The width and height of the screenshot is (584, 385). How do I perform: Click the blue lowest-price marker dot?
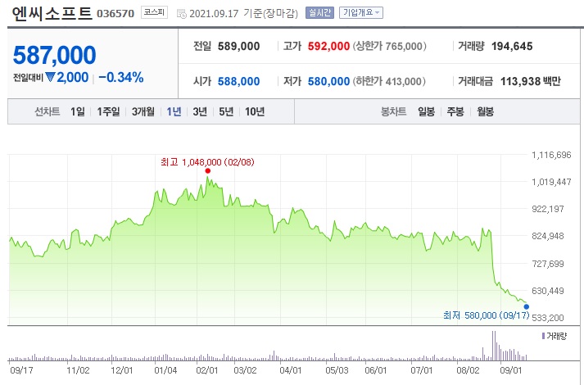[527, 307]
